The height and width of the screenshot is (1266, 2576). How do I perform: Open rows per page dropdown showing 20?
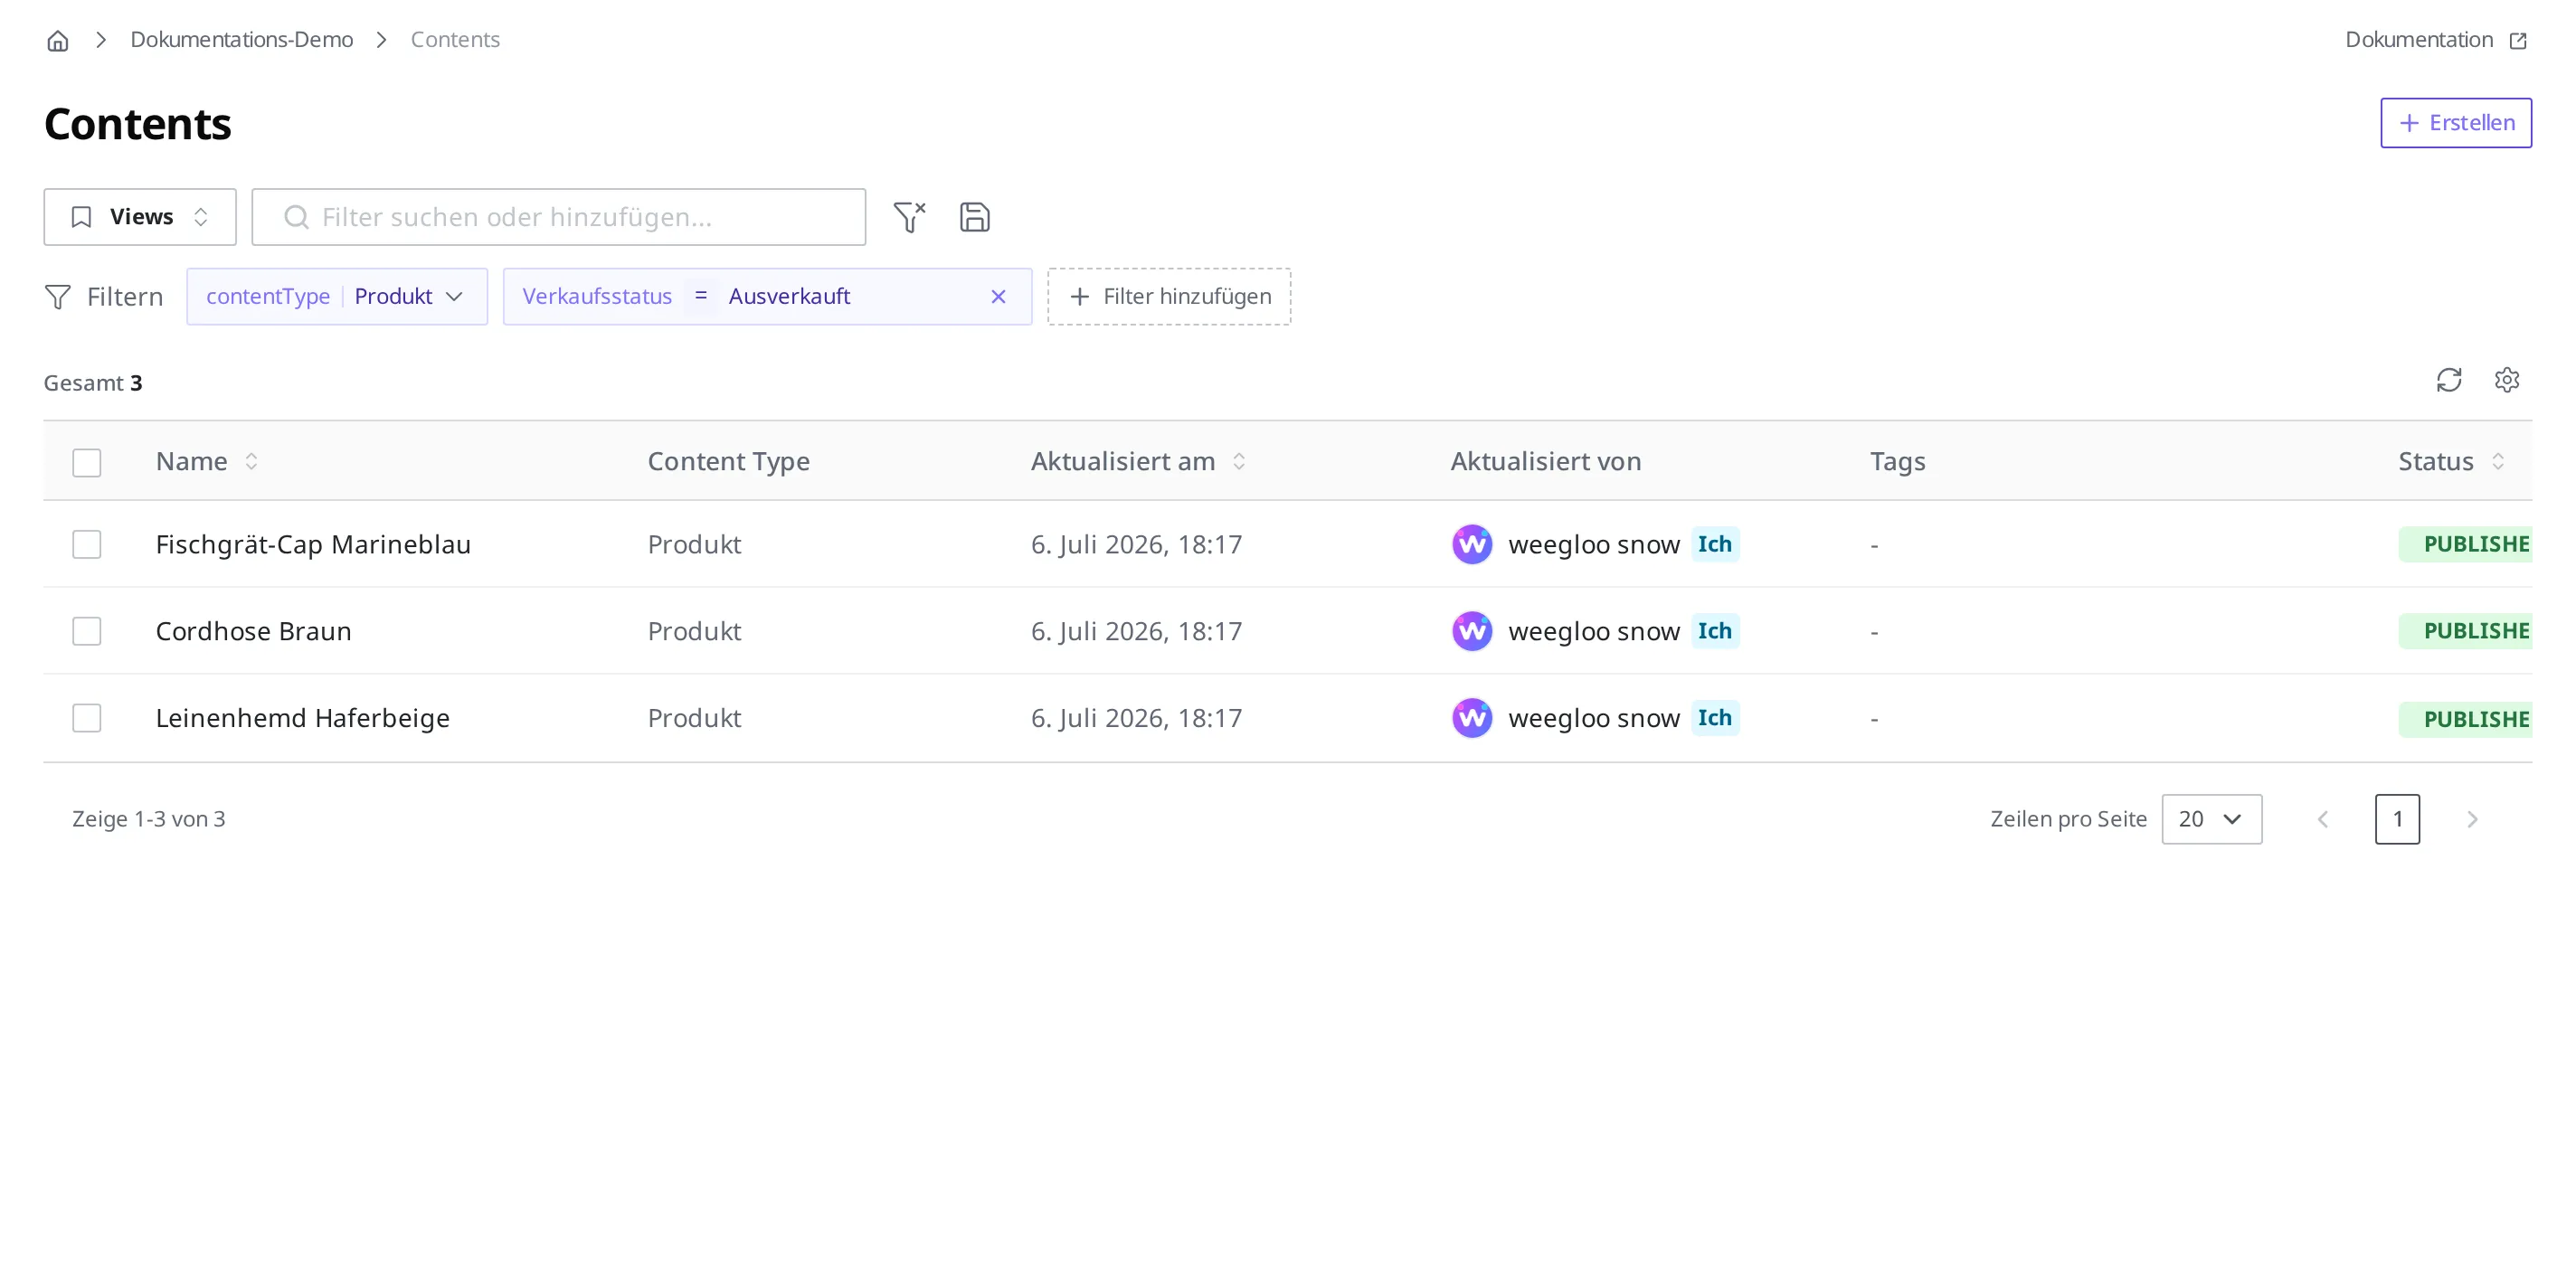[x=2211, y=819]
